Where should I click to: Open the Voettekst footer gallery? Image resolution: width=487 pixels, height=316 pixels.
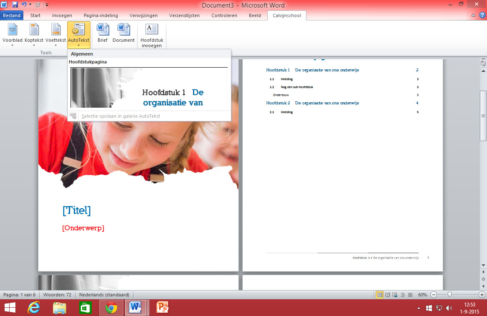(55, 35)
